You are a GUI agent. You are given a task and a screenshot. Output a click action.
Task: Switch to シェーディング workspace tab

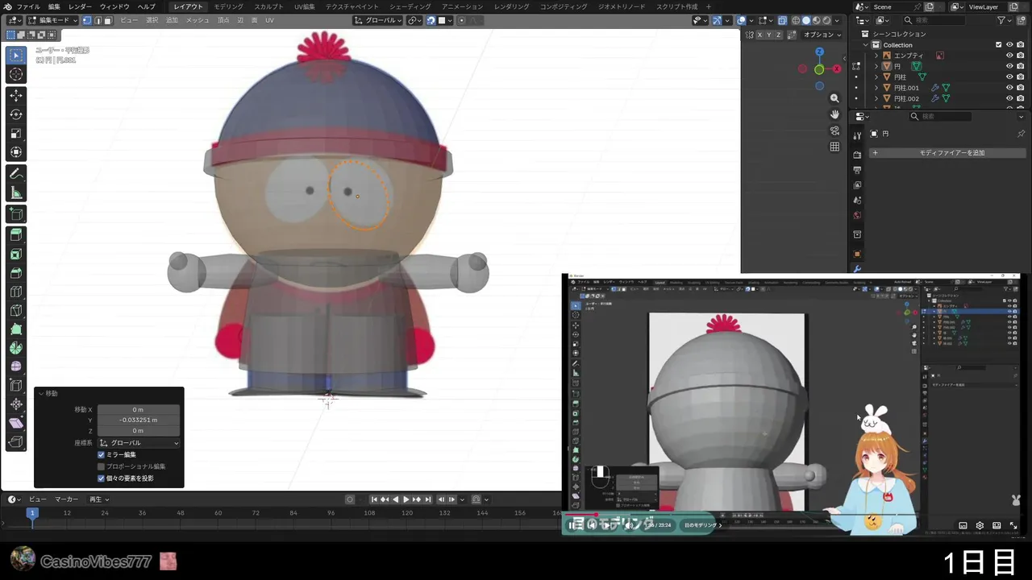click(x=410, y=6)
